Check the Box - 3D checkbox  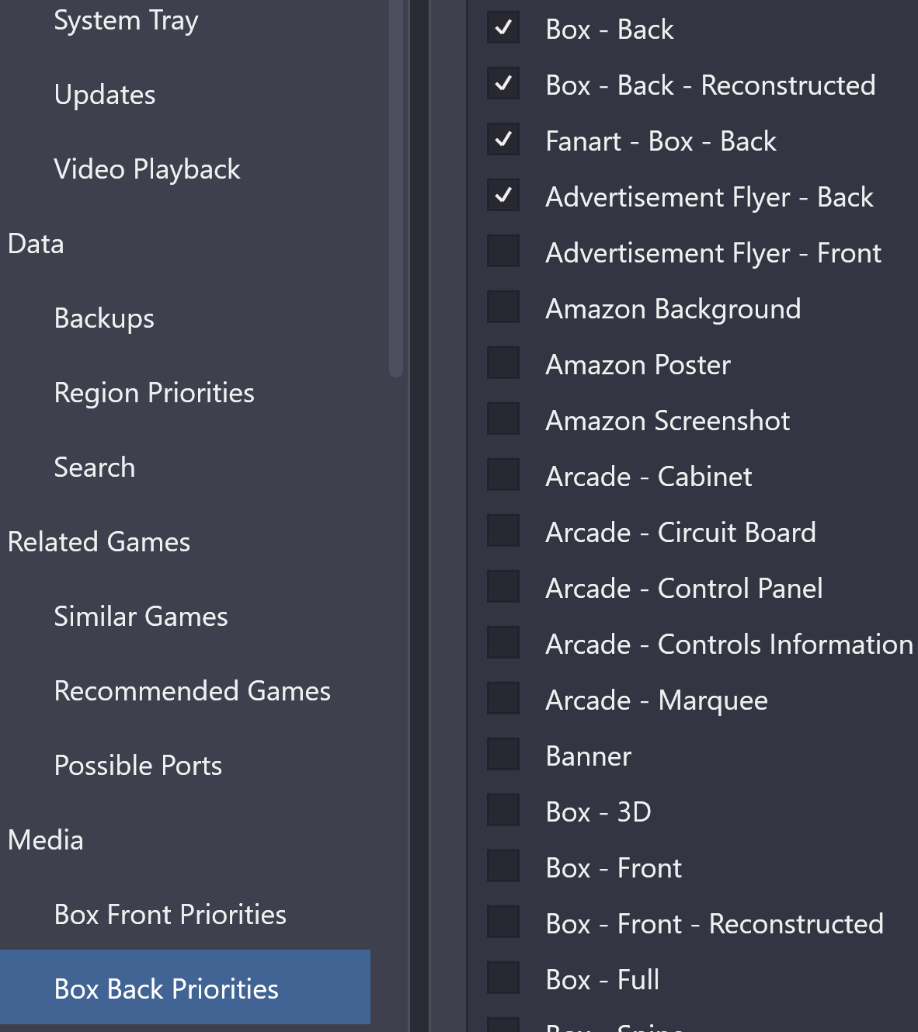coord(503,810)
